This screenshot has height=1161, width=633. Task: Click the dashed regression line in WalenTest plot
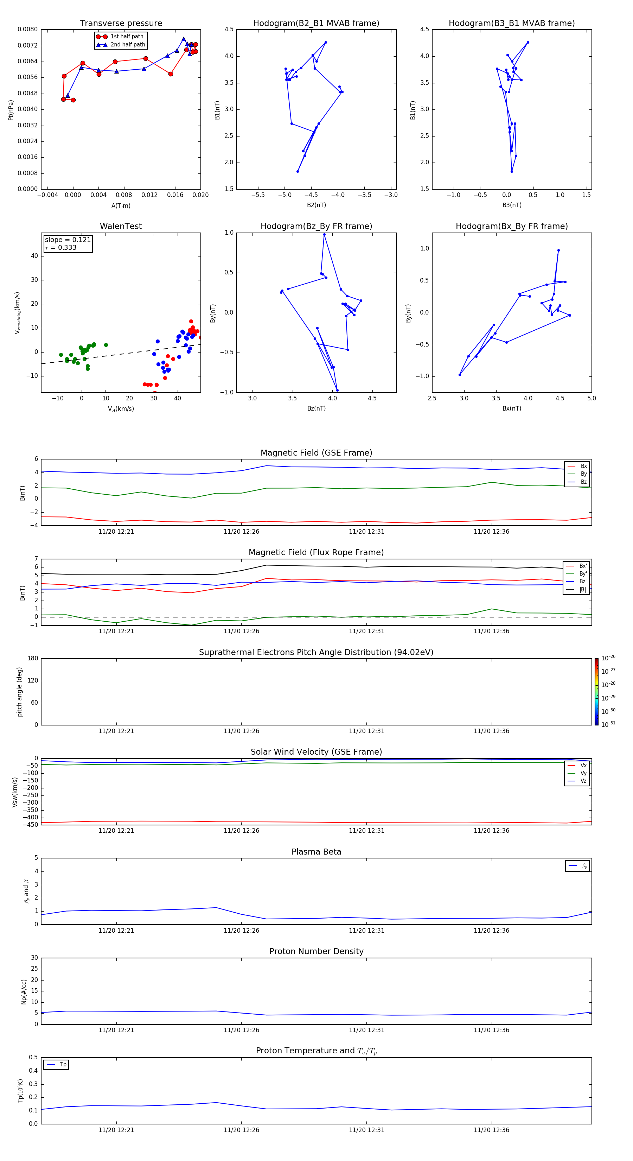click(x=121, y=354)
